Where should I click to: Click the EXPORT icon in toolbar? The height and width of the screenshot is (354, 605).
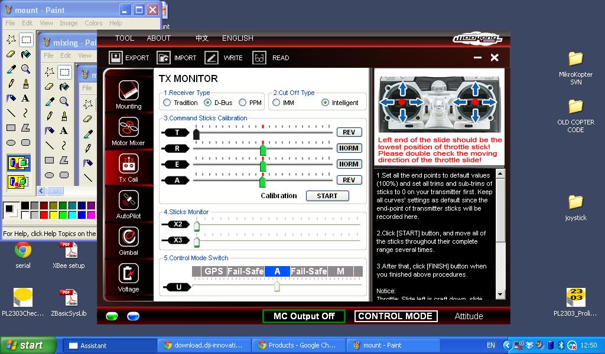tap(116, 58)
